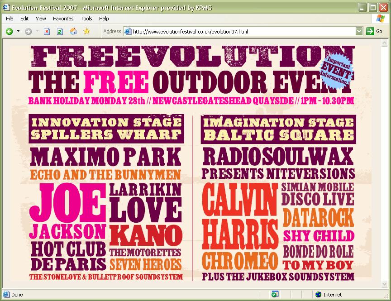Click the status bar popup blocker icon

pyautogui.click(x=275, y=295)
